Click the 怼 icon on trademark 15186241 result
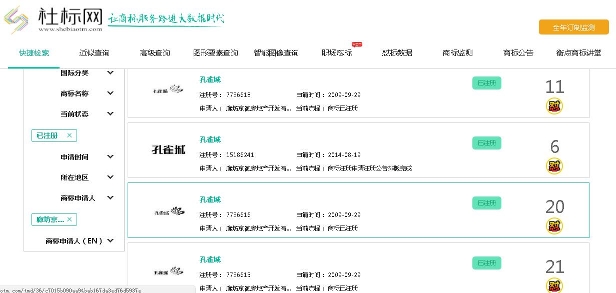The height and width of the screenshot is (293, 616). (x=554, y=166)
